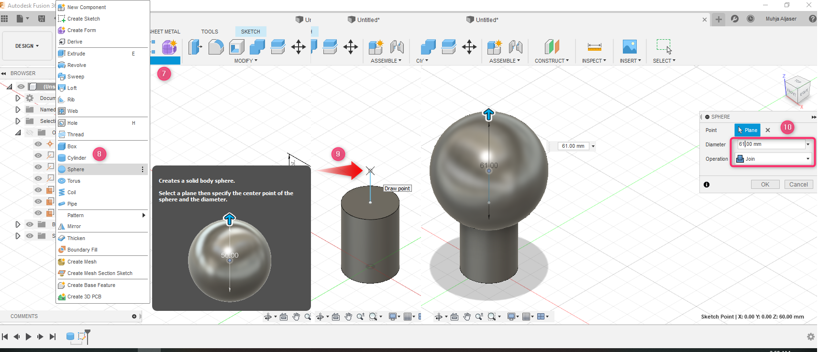Jump to the timeline end
This screenshot has height=352, width=819.
[53, 337]
